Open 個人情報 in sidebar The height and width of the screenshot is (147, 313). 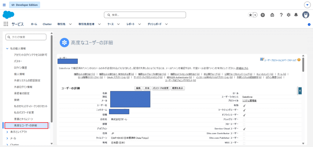click(19, 74)
